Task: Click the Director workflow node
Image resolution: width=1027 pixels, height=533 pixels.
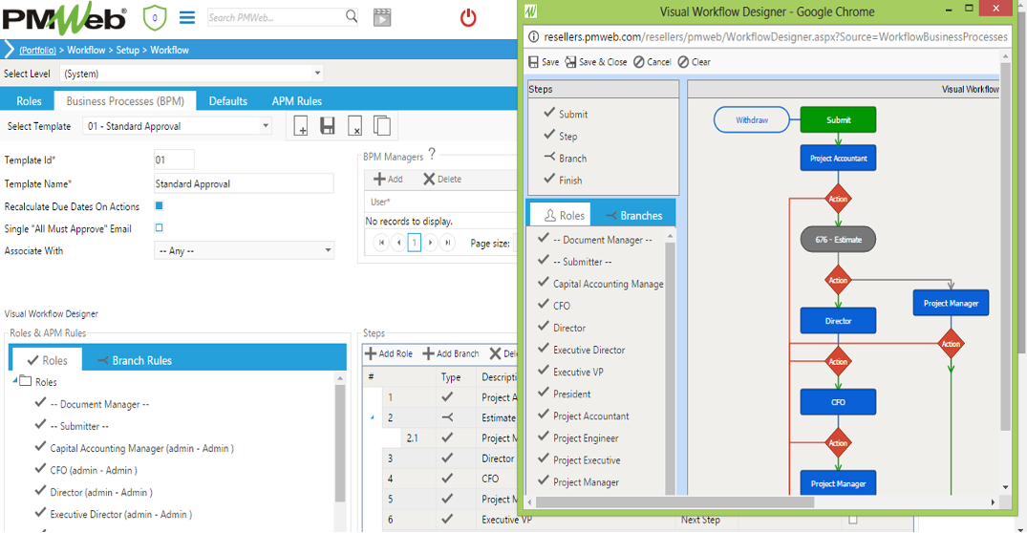Action: click(838, 321)
